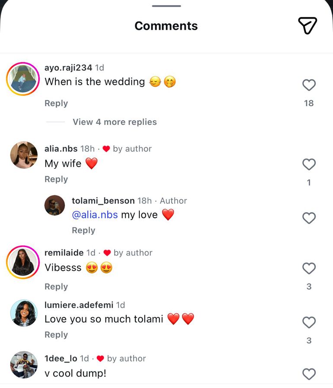Like ayo.raji234's wedding comment
The height and width of the screenshot is (388, 333).
[309, 85]
